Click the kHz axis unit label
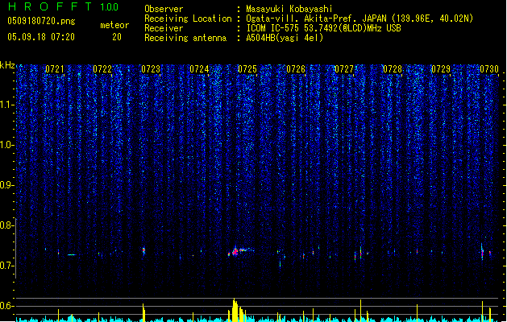Image resolution: width=507 pixels, height=322 pixels. [x=7, y=65]
